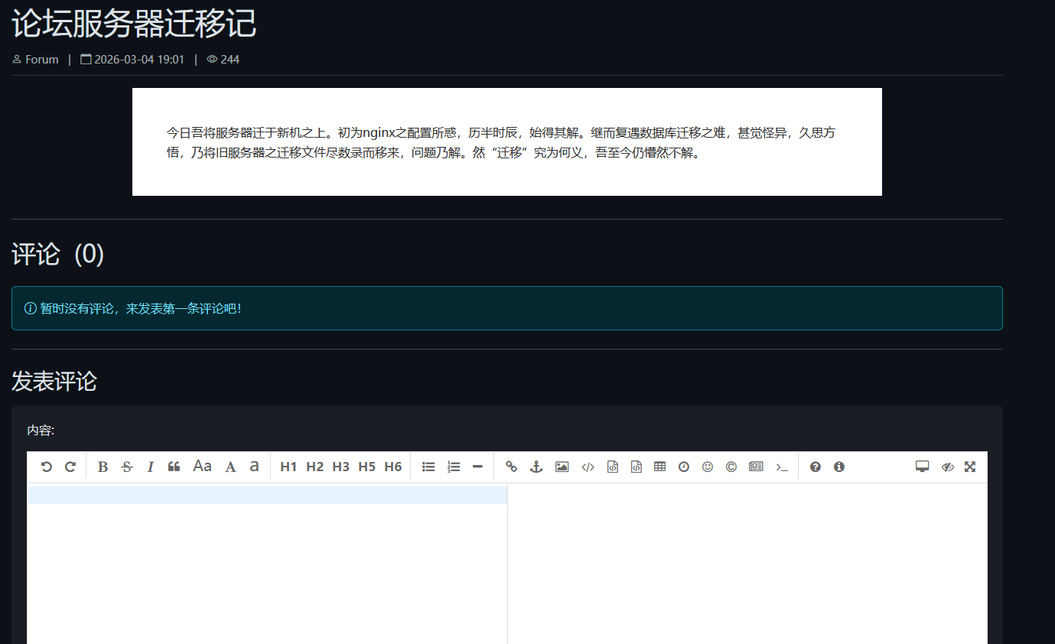Insert an image into the comment
The image size is (1055, 644).
[562, 467]
